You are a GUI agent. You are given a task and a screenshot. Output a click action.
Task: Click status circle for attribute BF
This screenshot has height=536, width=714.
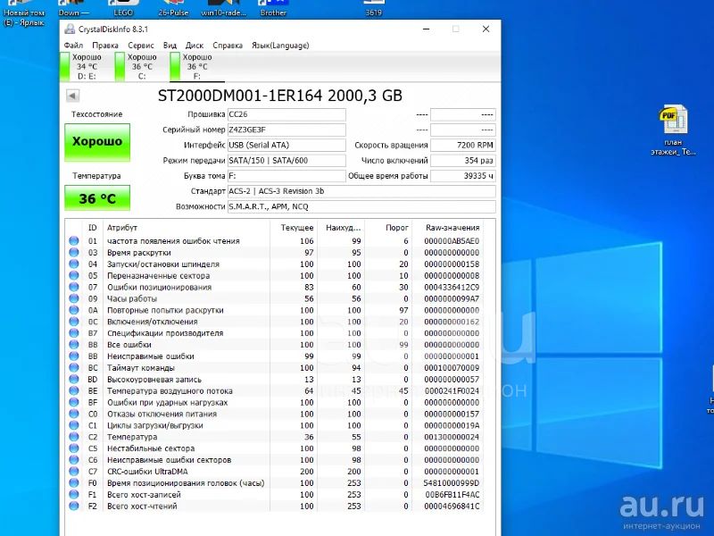pos(74,402)
